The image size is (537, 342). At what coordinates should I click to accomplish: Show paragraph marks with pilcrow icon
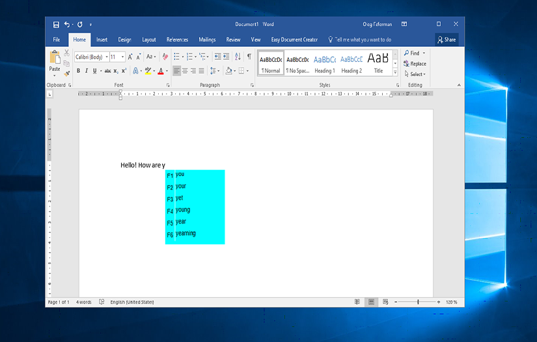coord(249,57)
